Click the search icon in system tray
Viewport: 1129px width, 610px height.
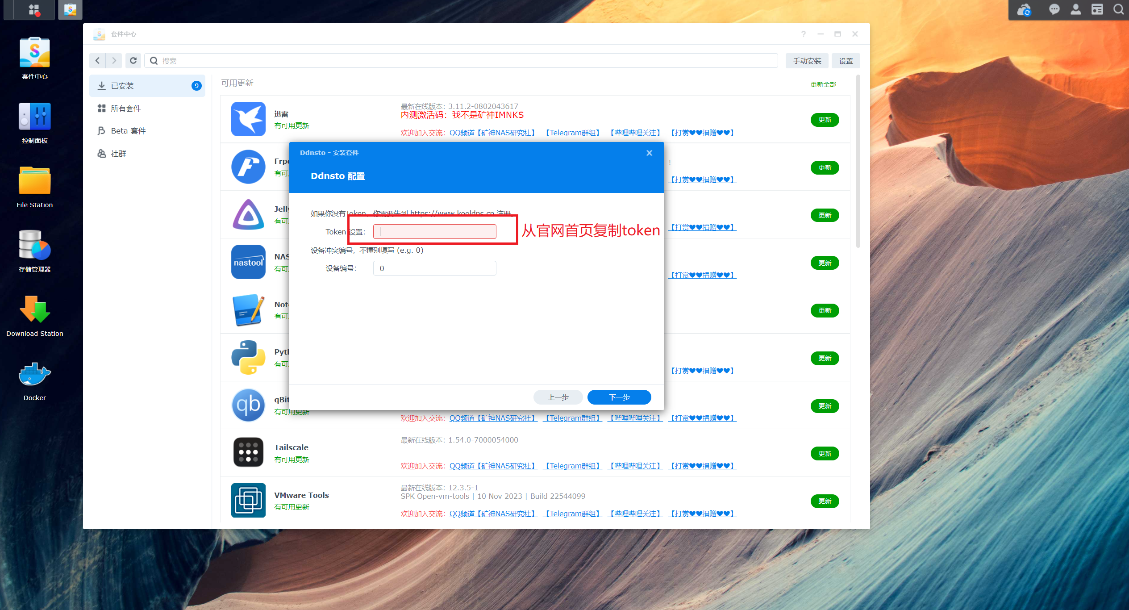click(x=1118, y=9)
